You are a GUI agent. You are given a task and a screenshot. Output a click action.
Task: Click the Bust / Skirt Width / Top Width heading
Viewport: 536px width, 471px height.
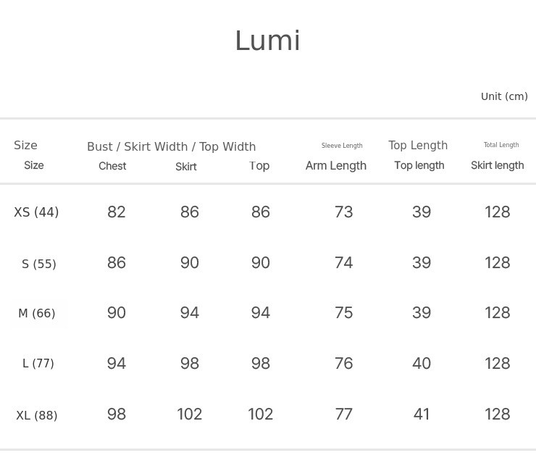[171, 146]
